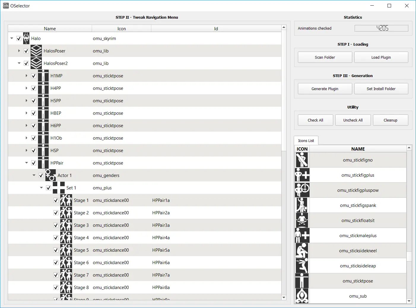The height and width of the screenshot is (308, 416).
Task: Uncheck the H6PP checkbox
Action: click(x=34, y=126)
